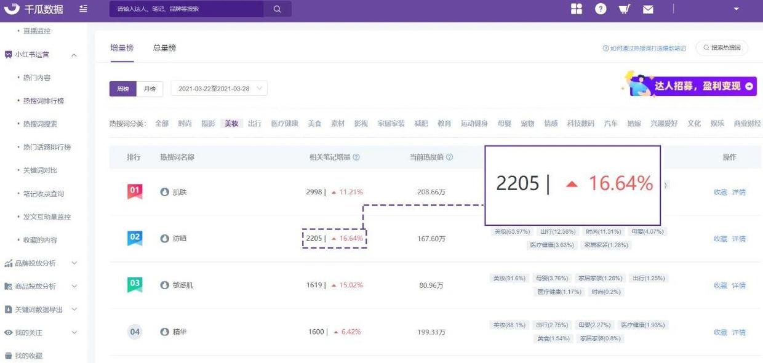Click the 达人招募 promotional banner
Viewport: 763px width, 363px height.
point(690,86)
